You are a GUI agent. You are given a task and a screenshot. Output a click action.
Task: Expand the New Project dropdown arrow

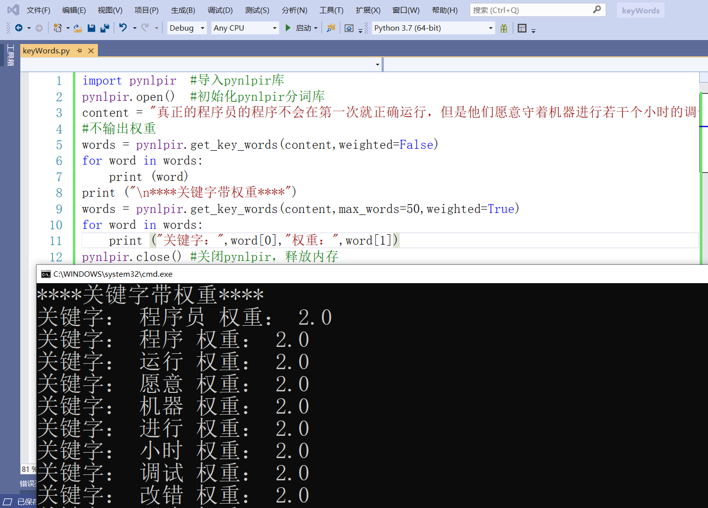coord(68,28)
